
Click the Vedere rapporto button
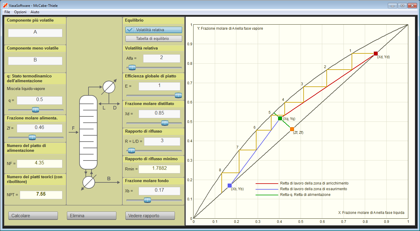pyautogui.click(x=150, y=215)
